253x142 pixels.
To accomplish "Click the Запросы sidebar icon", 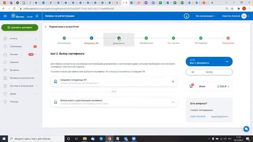I will (5, 62).
